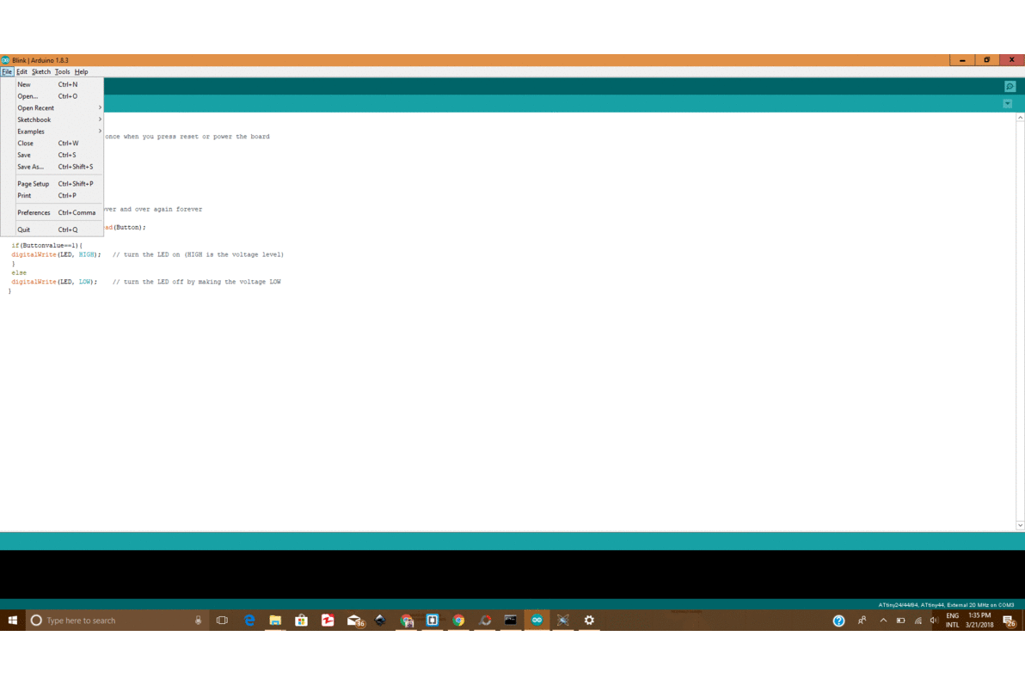Open the Action Center notifications icon
The width and height of the screenshot is (1025, 685).
[1010, 621]
